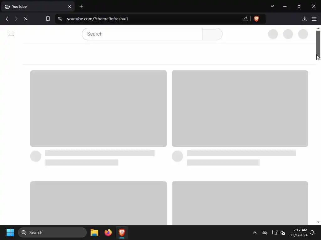Open the OneDrive cloud tray icon
Viewport: 321px width, 240px height.
tap(265, 232)
